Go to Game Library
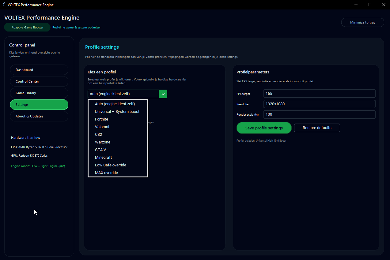Viewport: 390px width, 260px height. click(x=39, y=93)
